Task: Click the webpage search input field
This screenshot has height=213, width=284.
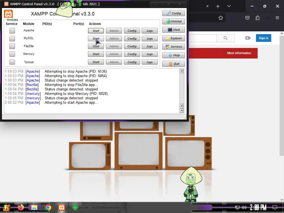Action: [x=203, y=38]
